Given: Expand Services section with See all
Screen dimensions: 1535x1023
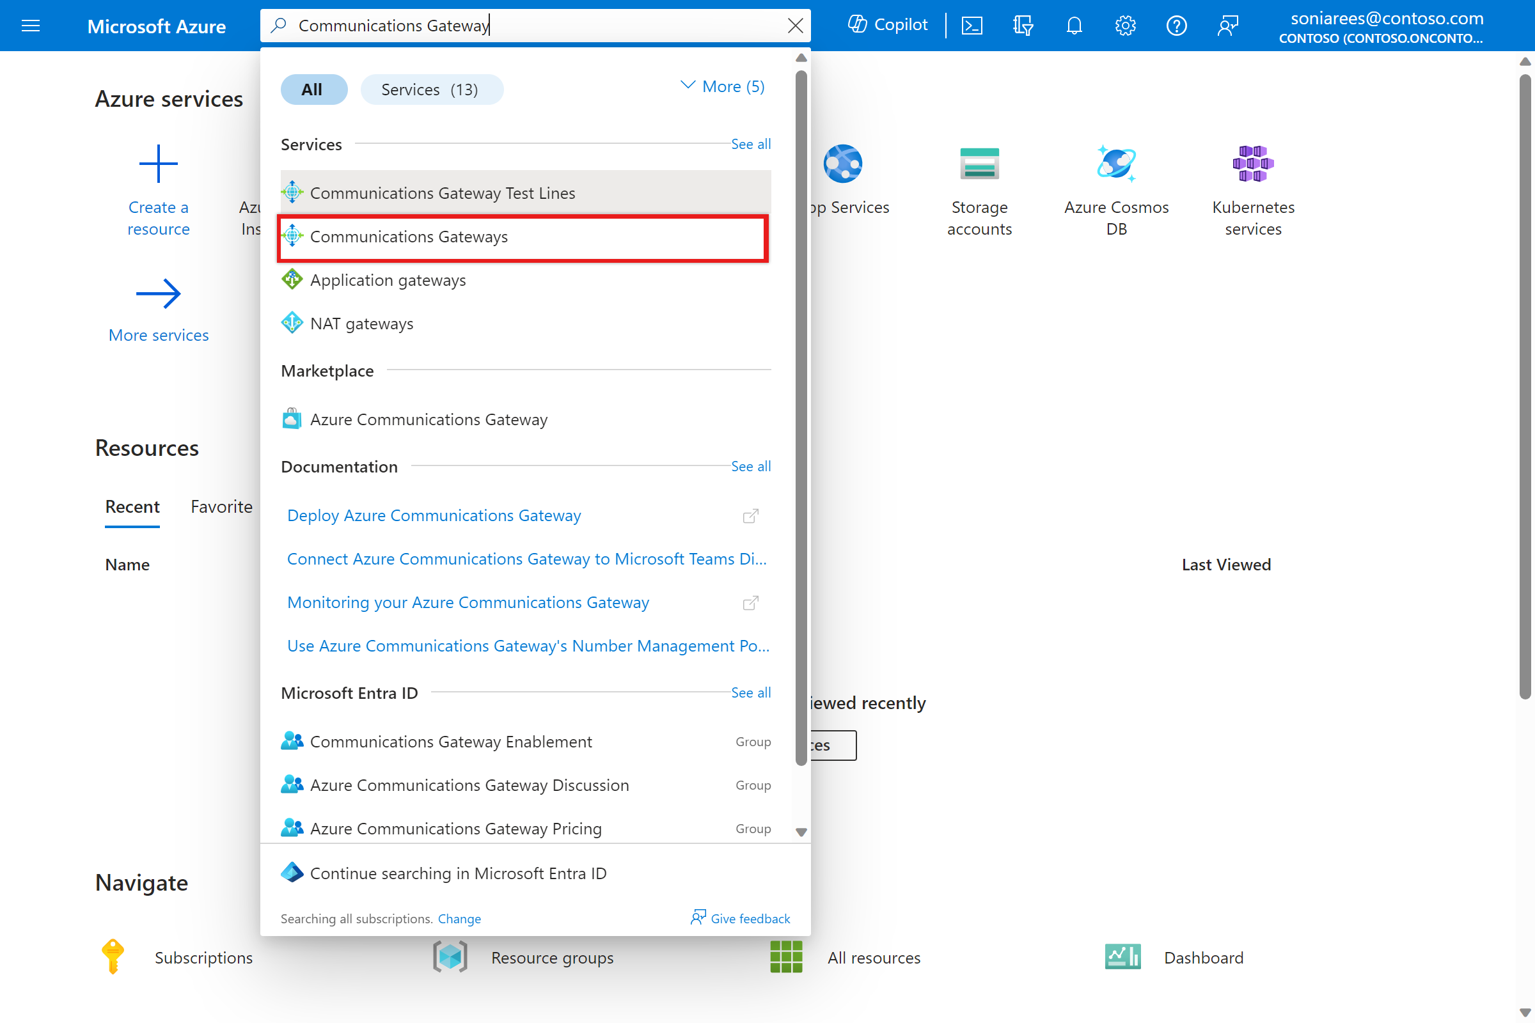Looking at the screenshot, I should click(750, 144).
